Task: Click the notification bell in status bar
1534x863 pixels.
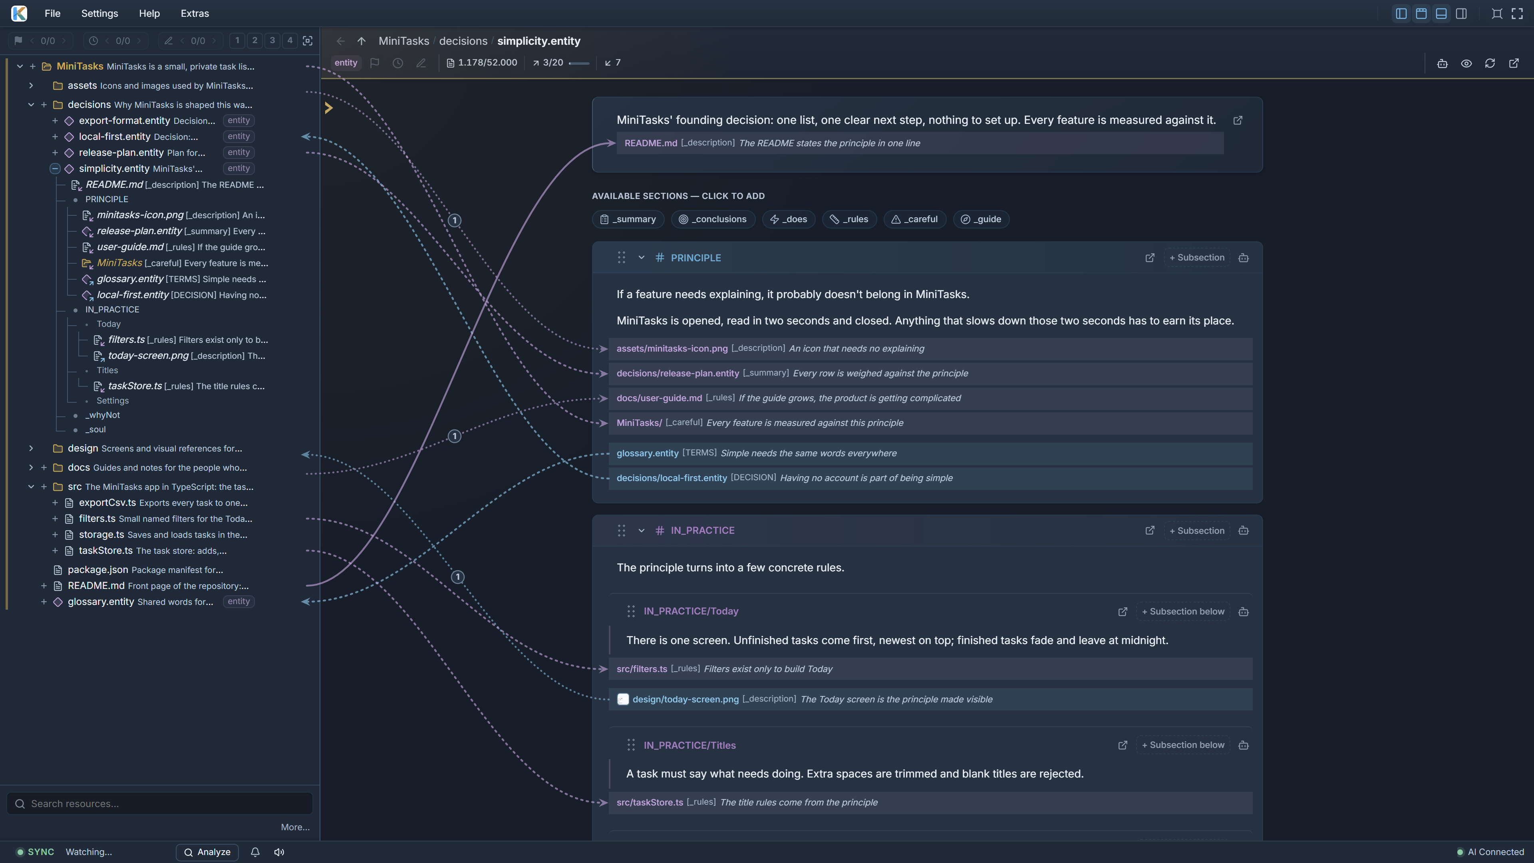Action: coord(255,852)
